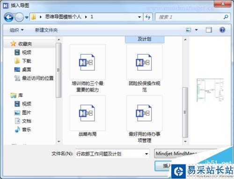Click the blue help icon
Viewport: 234px width, 179px height.
(222, 30)
